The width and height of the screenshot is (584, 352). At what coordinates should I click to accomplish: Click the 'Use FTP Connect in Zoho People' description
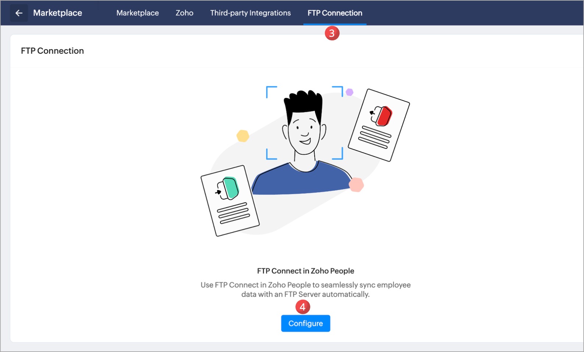coord(305,290)
